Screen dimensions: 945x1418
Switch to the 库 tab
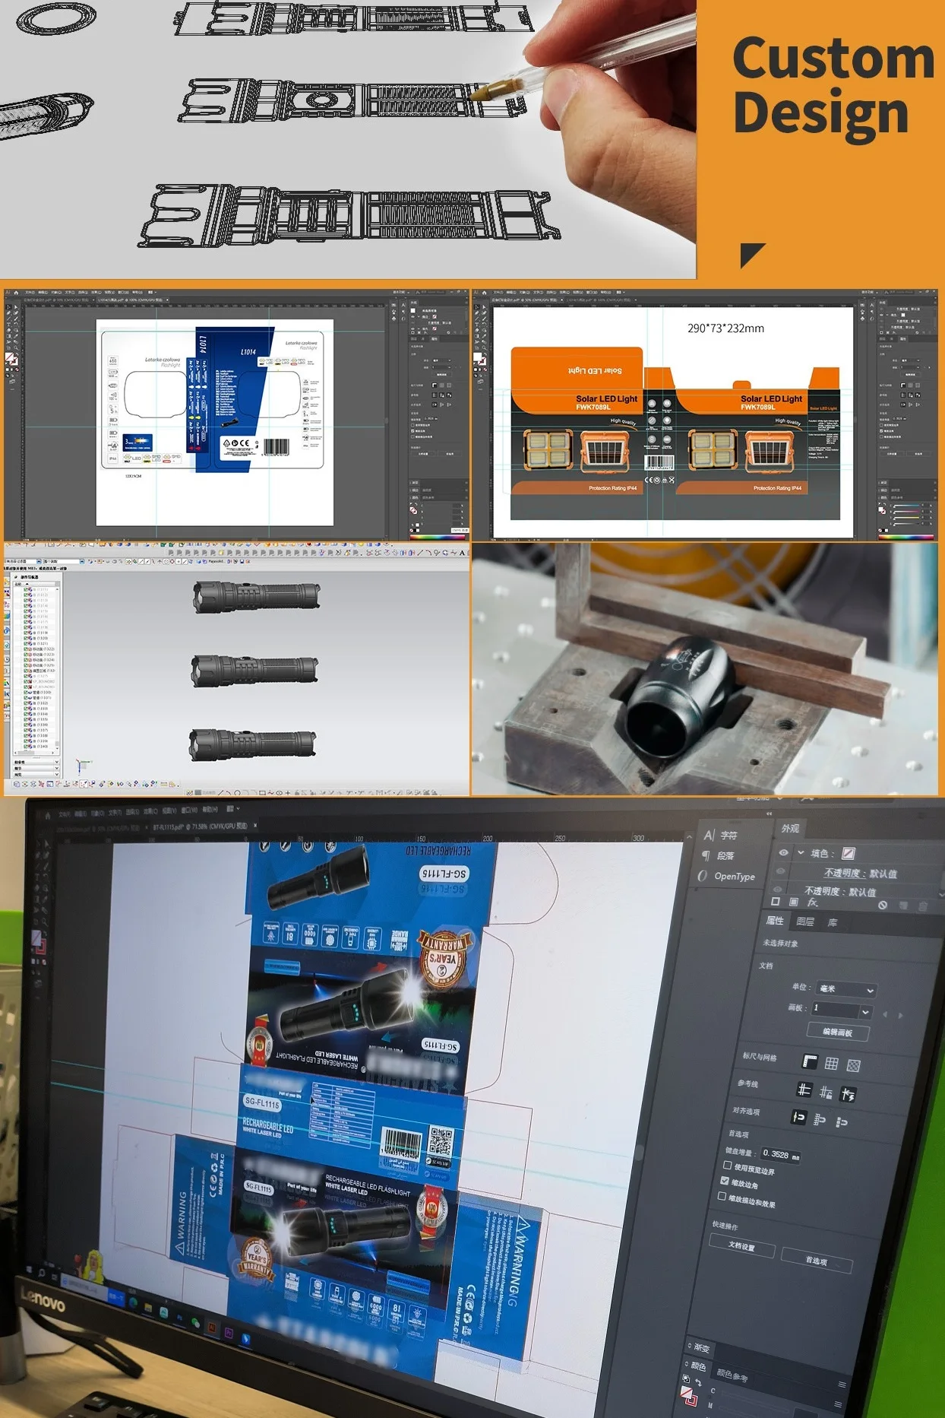click(x=833, y=922)
